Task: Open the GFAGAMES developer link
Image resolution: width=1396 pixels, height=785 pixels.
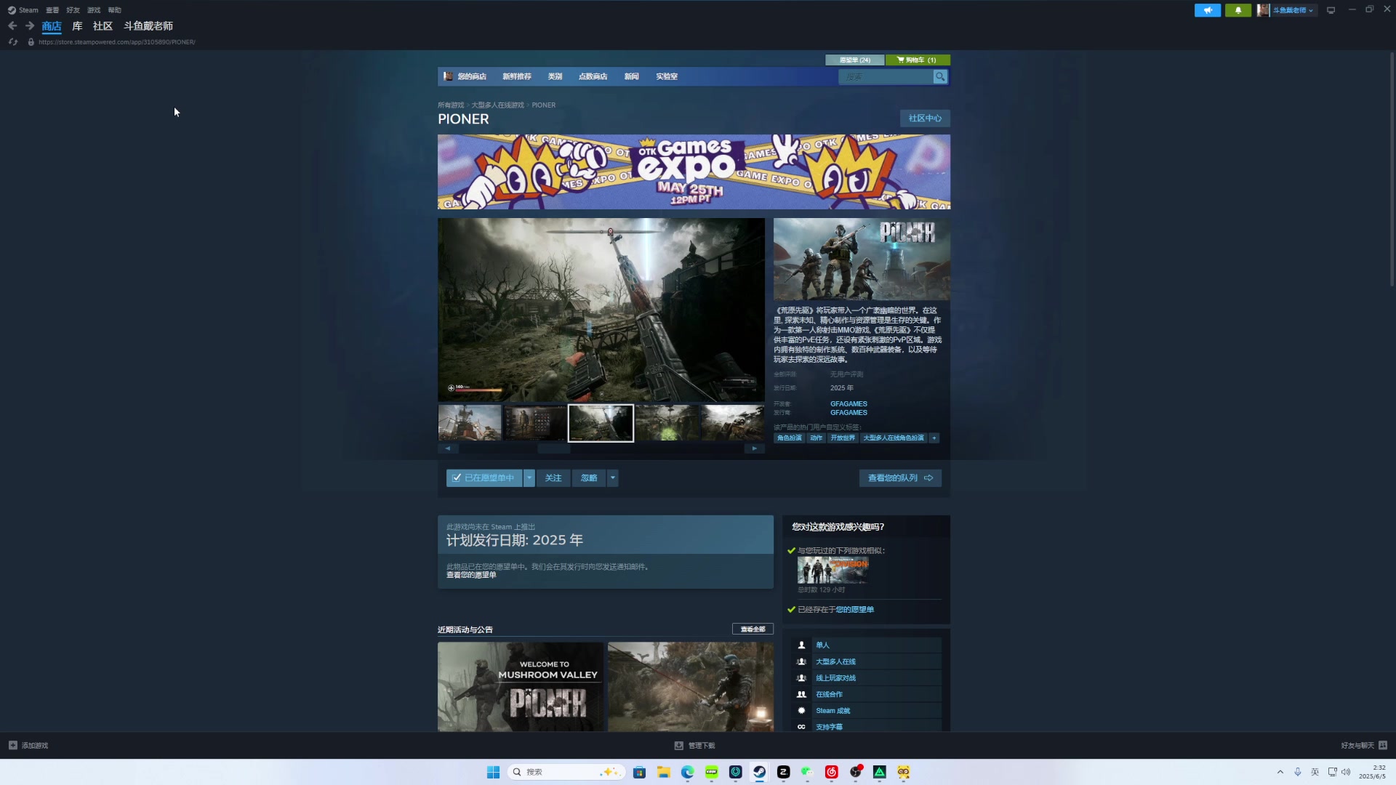Action: point(849,403)
